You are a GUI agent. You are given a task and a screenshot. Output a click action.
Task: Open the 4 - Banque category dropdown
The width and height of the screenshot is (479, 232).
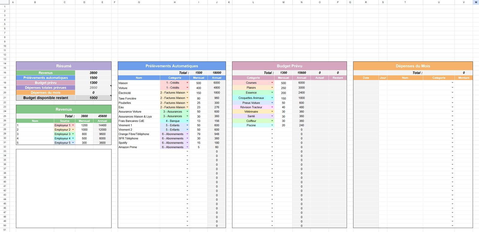187,121
